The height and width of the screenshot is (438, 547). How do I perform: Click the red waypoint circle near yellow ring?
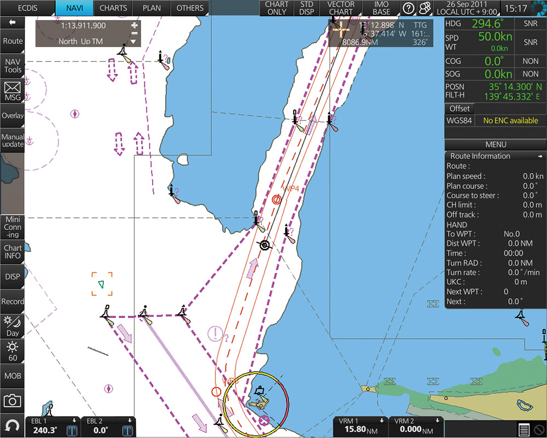coord(216,392)
